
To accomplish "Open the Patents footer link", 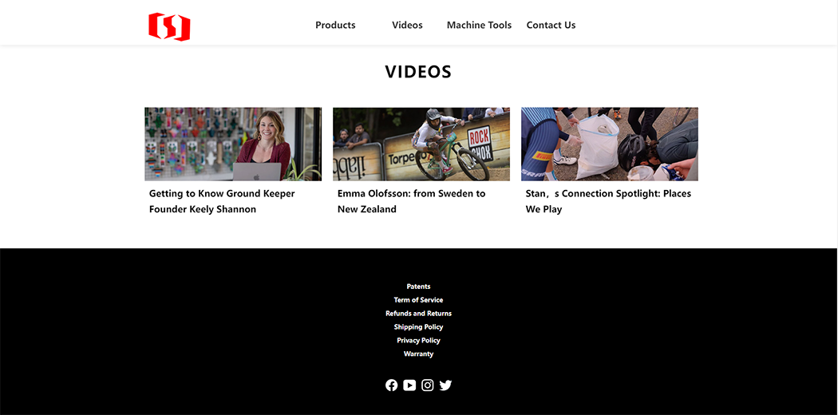I will [418, 287].
